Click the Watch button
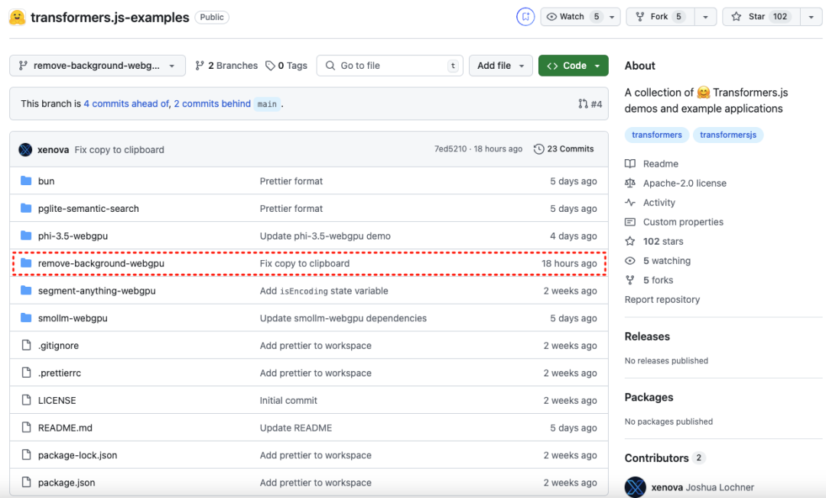Viewport: 826px width, 498px height. pyautogui.click(x=572, y=17)
